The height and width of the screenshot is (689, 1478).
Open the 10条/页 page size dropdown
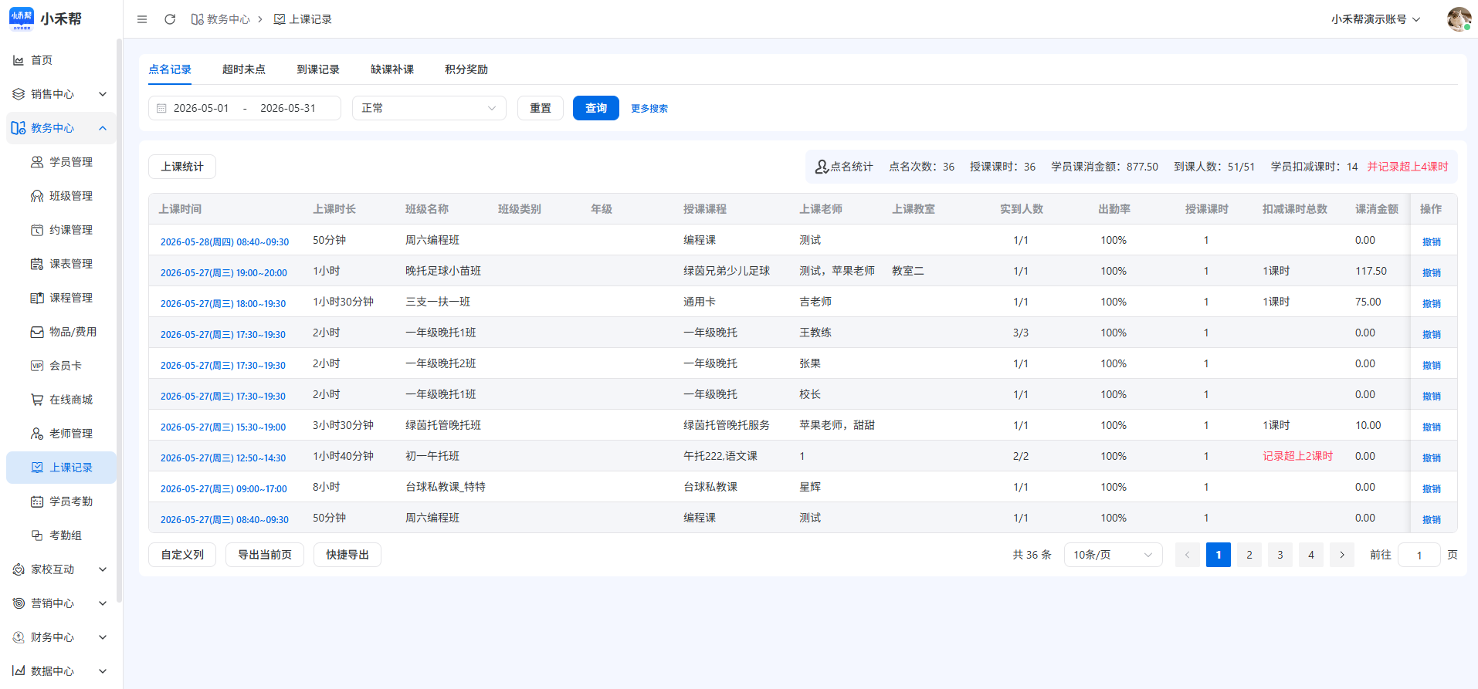(x=1113, y=555)
